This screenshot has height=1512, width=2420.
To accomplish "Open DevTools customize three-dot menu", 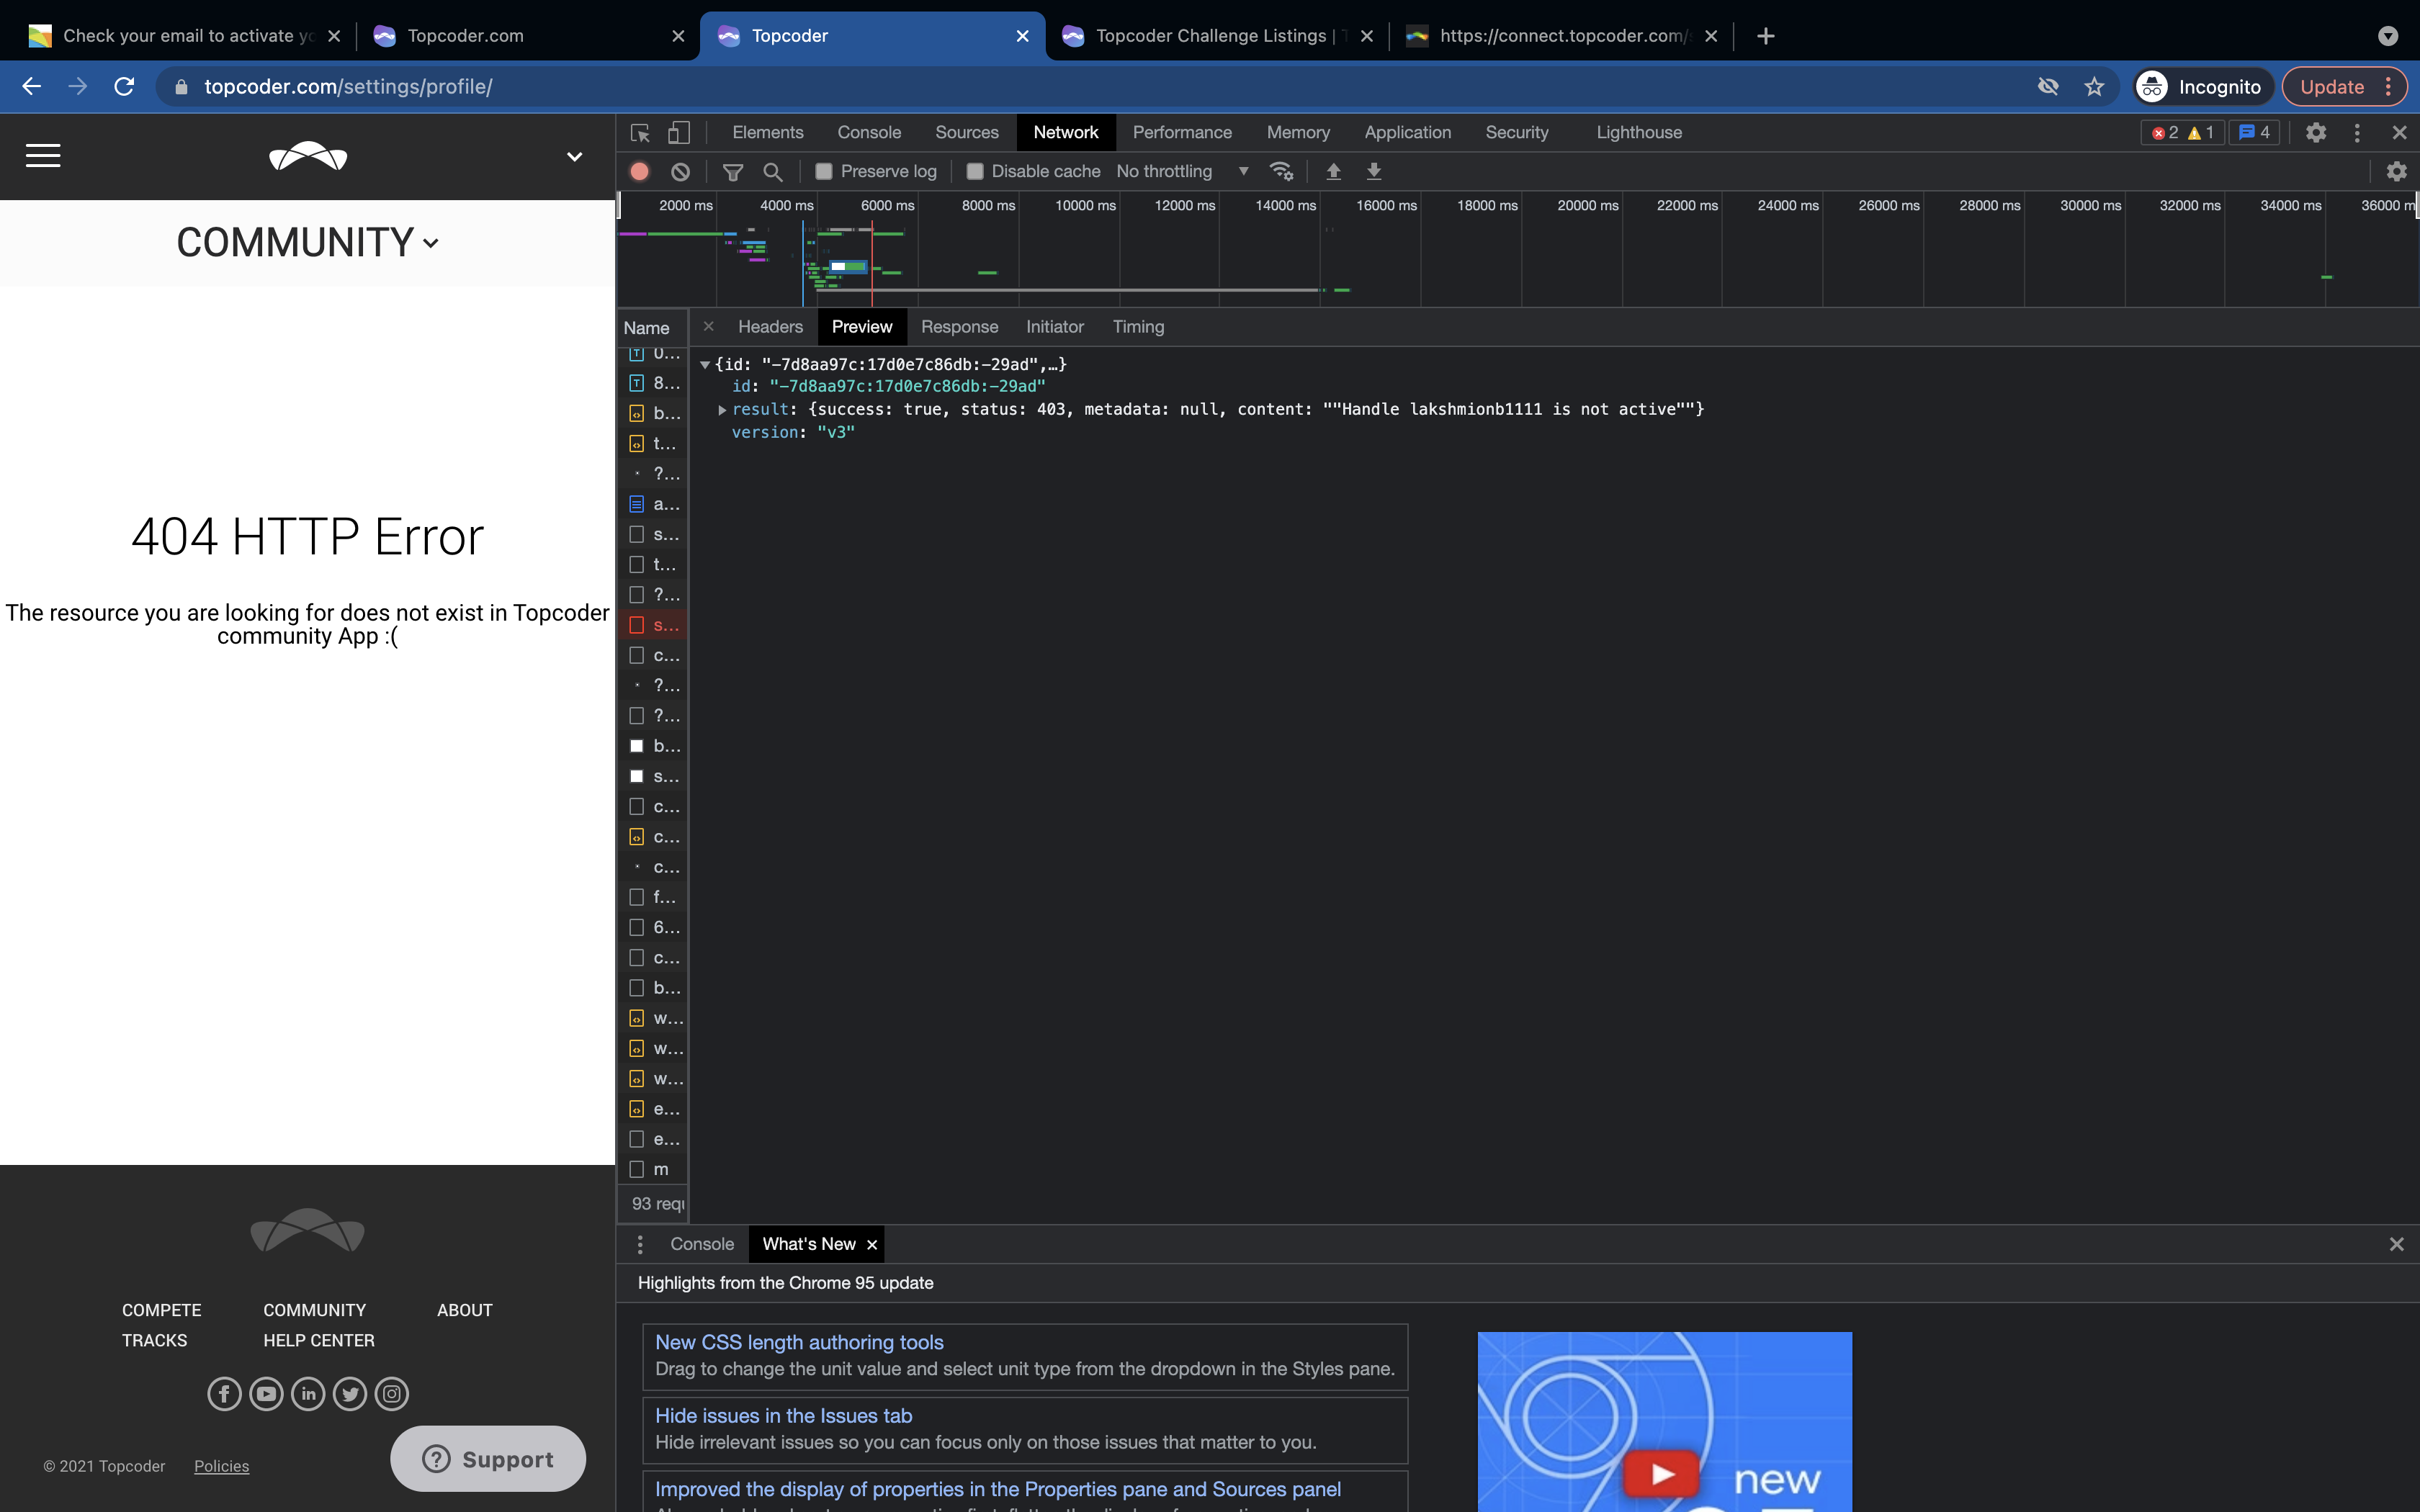I will (x=2357, y=133).
